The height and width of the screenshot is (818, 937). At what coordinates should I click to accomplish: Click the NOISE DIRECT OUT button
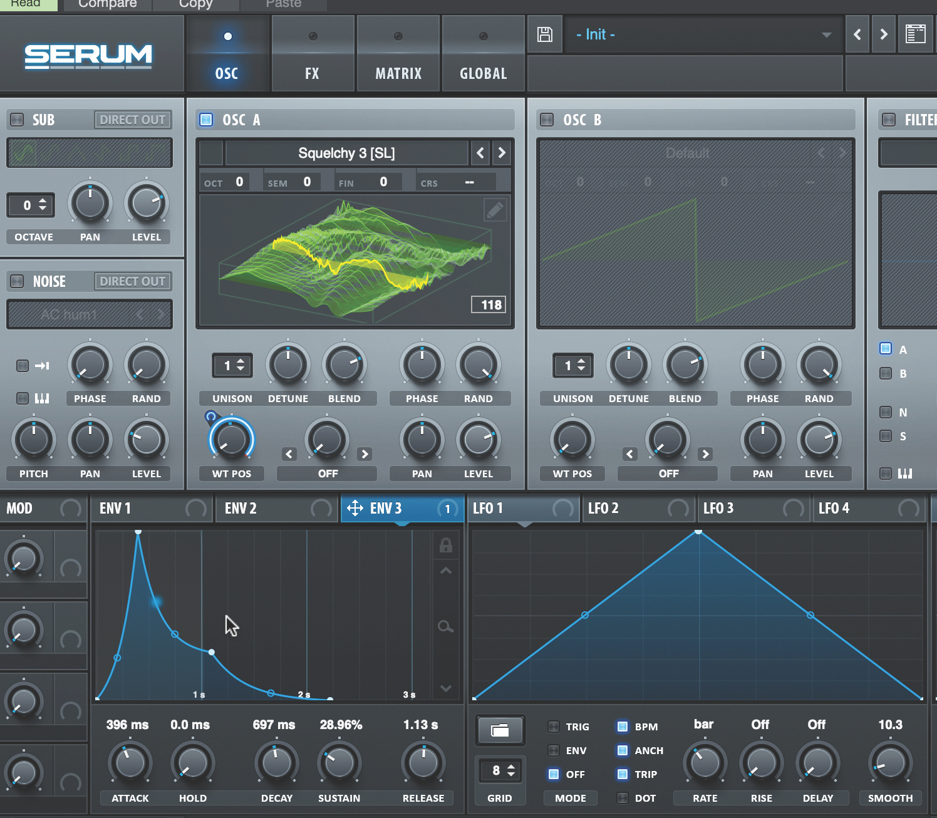pyautogui.click(x=132, y=281)
